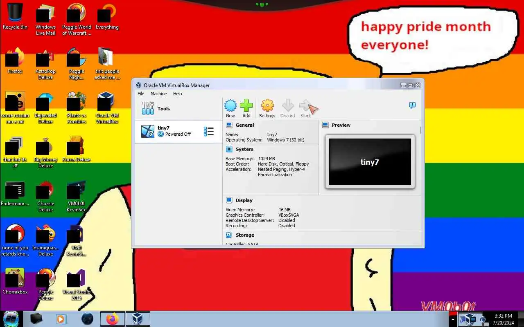The height and width of the screenshot is (327, 524).
Task: Click the tiny7 preview thumbnail
Action: [x=370, y=161]
